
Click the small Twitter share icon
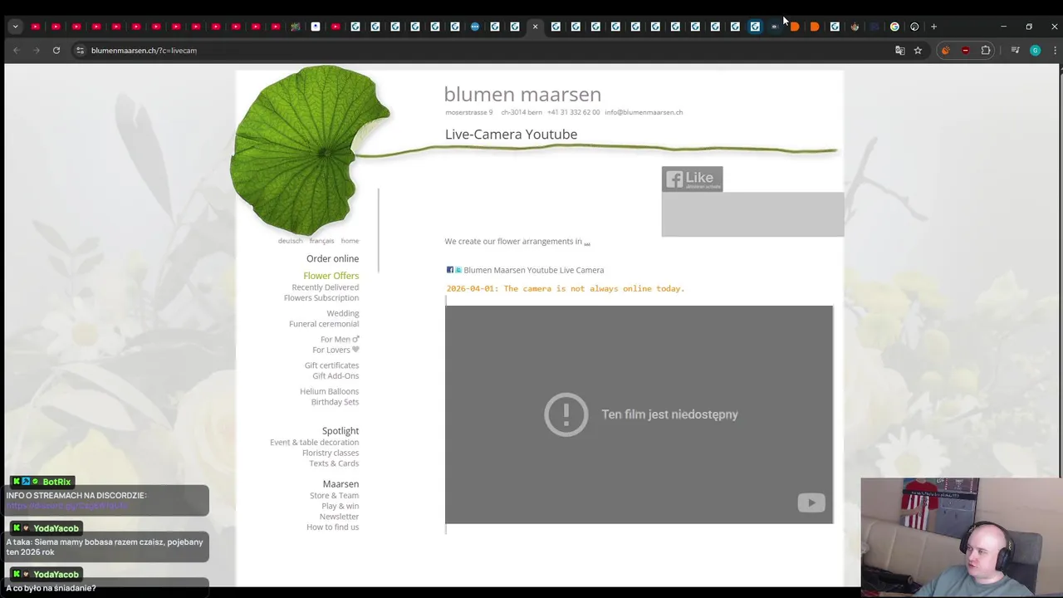tap(458, 270)
